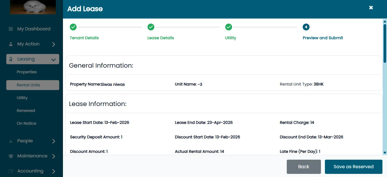This screenshot has height=177, width=387.
Task: Go to Utility under Leasing
Action: 22,98
